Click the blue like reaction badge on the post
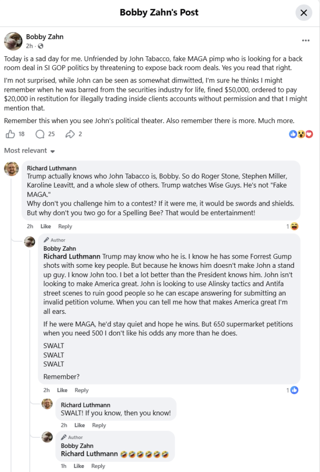This screenshot has width=320, height=472. click(x=293, y=134)
